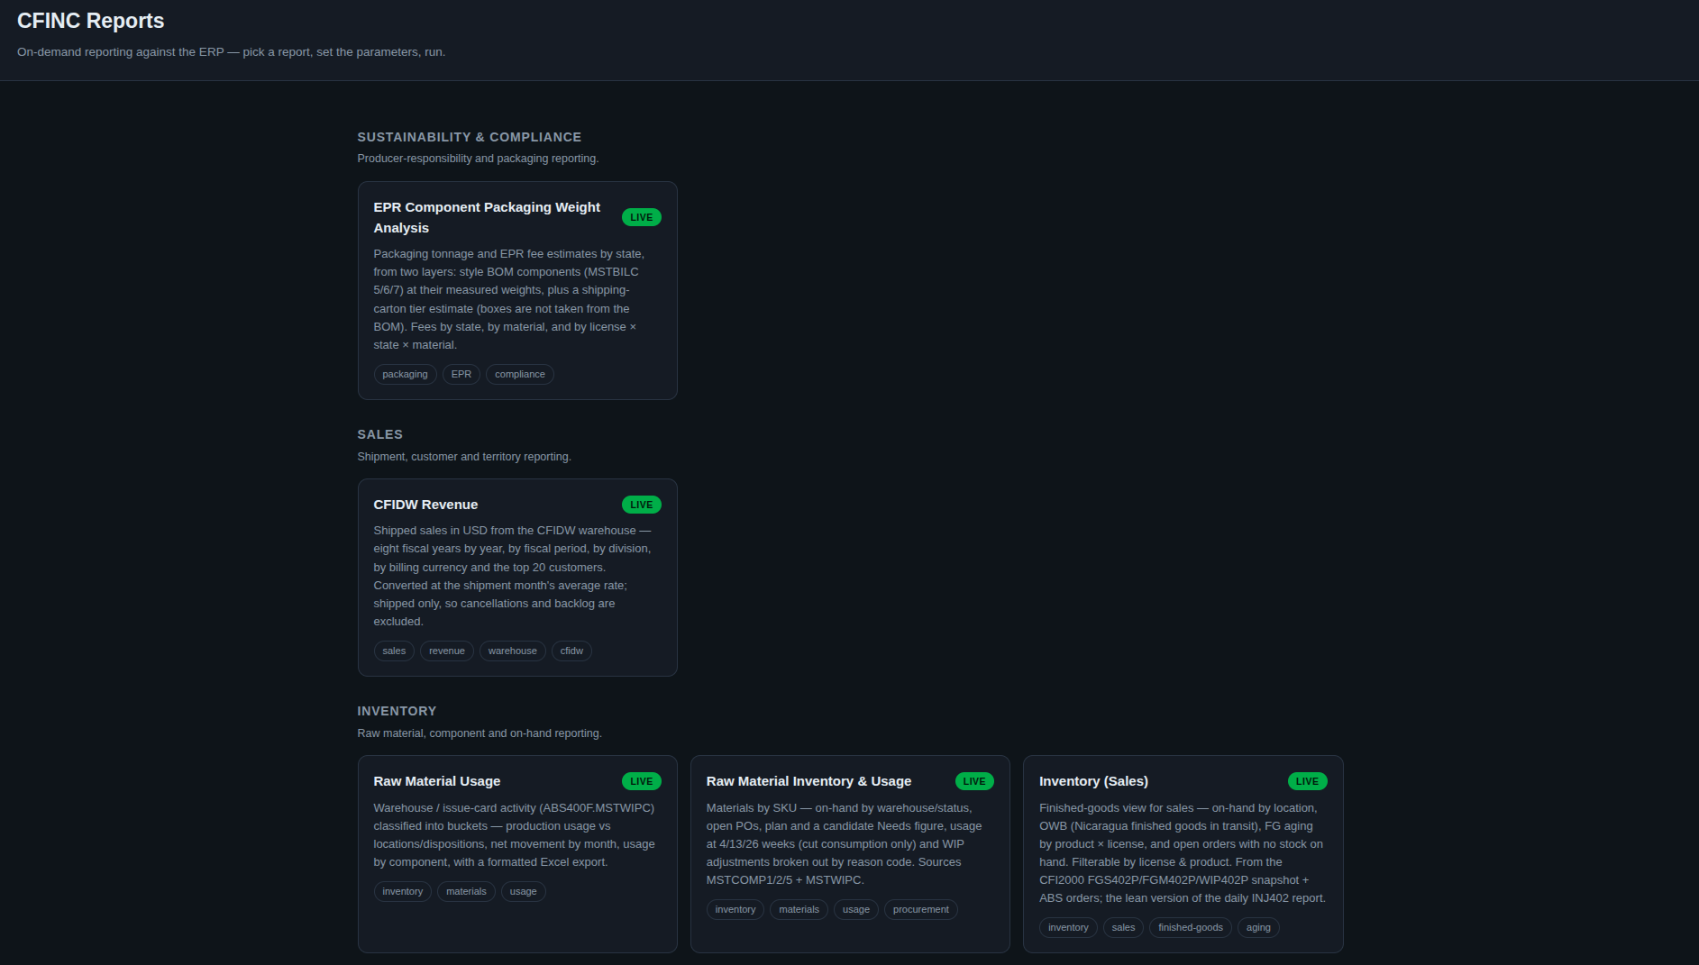
Task: Select the warehouse tag chip
Action: (x=513, y=651)
